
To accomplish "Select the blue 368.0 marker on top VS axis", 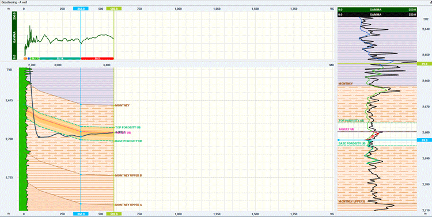I will (81, 9).
